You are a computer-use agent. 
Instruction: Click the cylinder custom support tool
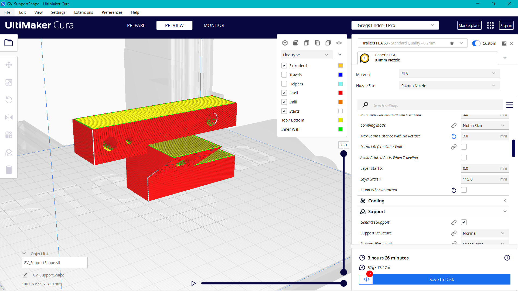pyautogui.click(x=9, y=170)
